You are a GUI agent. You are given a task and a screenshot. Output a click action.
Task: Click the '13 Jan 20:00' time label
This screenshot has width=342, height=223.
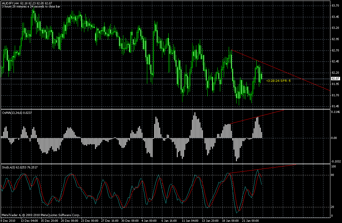pos(210,221)
